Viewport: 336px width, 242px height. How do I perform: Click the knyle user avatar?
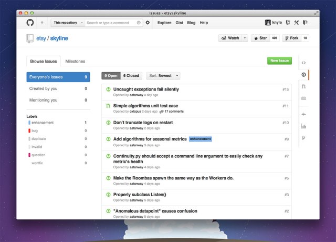(x=268, y=22)
